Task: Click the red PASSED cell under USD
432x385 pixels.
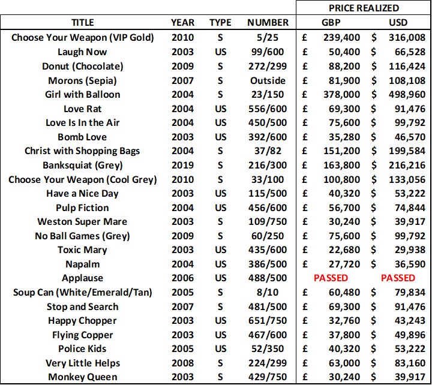Action: pyautogui.click(x=397, y=278)
